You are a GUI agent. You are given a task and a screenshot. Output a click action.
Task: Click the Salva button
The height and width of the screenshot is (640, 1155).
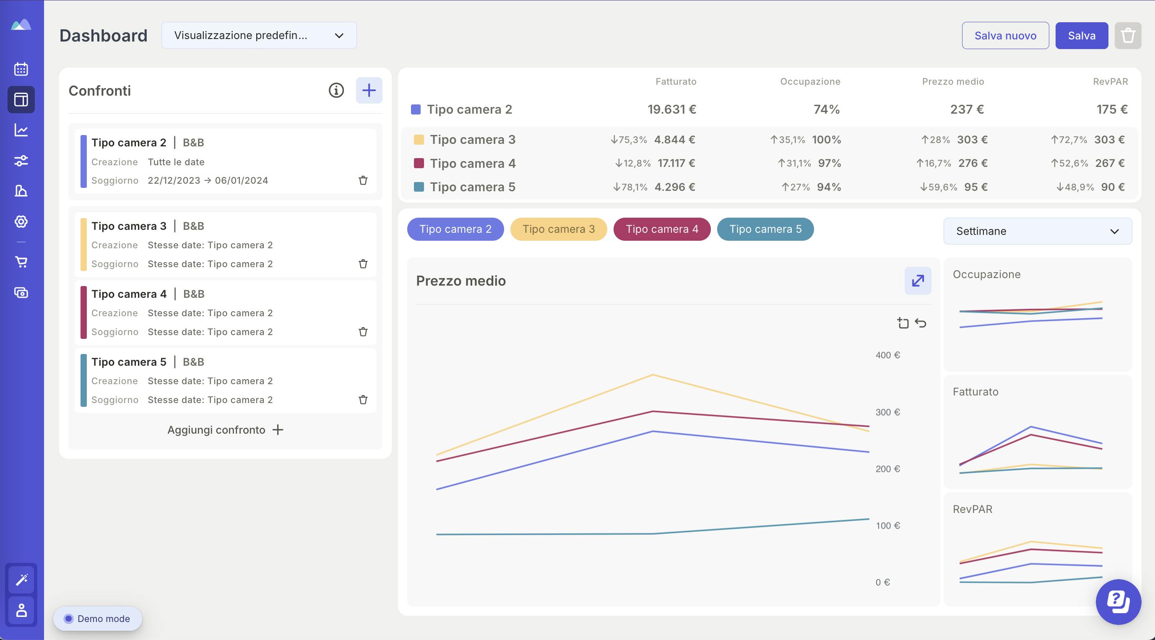(x=1082, y=35)
